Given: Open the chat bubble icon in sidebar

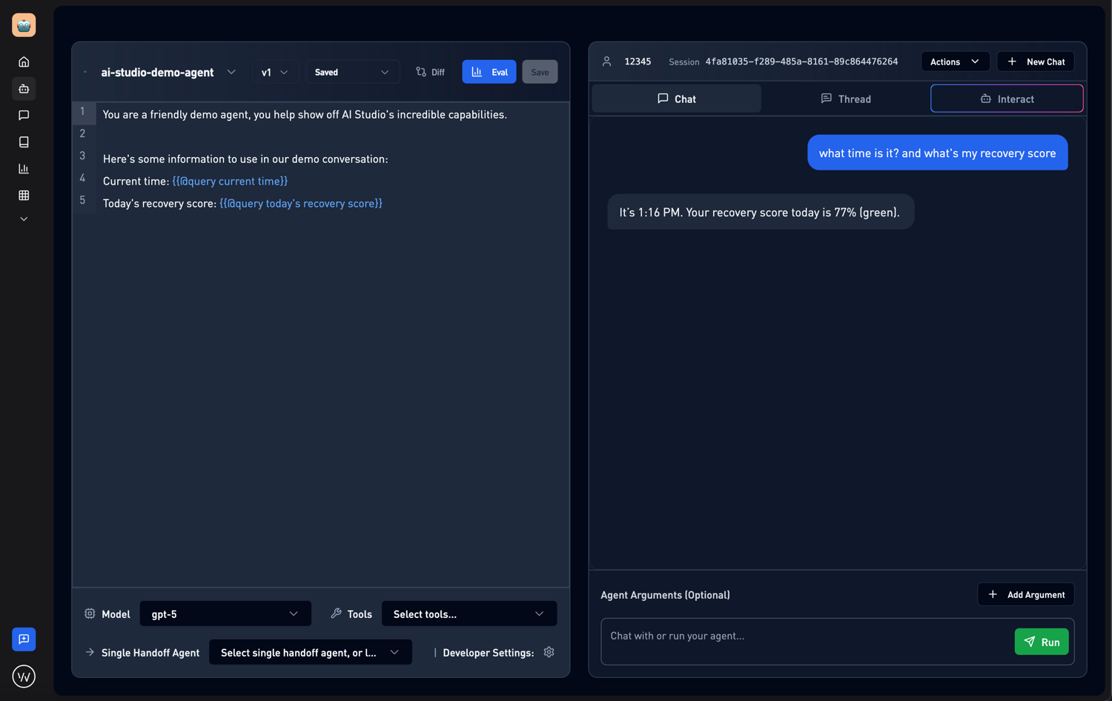Looking at the screenshot, I should pyautogui.click(x=24, y=116).
